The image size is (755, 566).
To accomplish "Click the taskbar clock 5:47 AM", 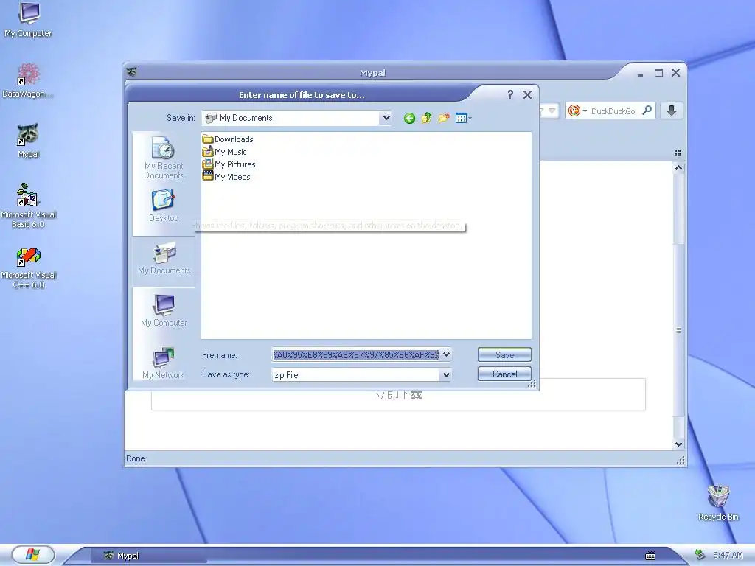I will 728,555.
